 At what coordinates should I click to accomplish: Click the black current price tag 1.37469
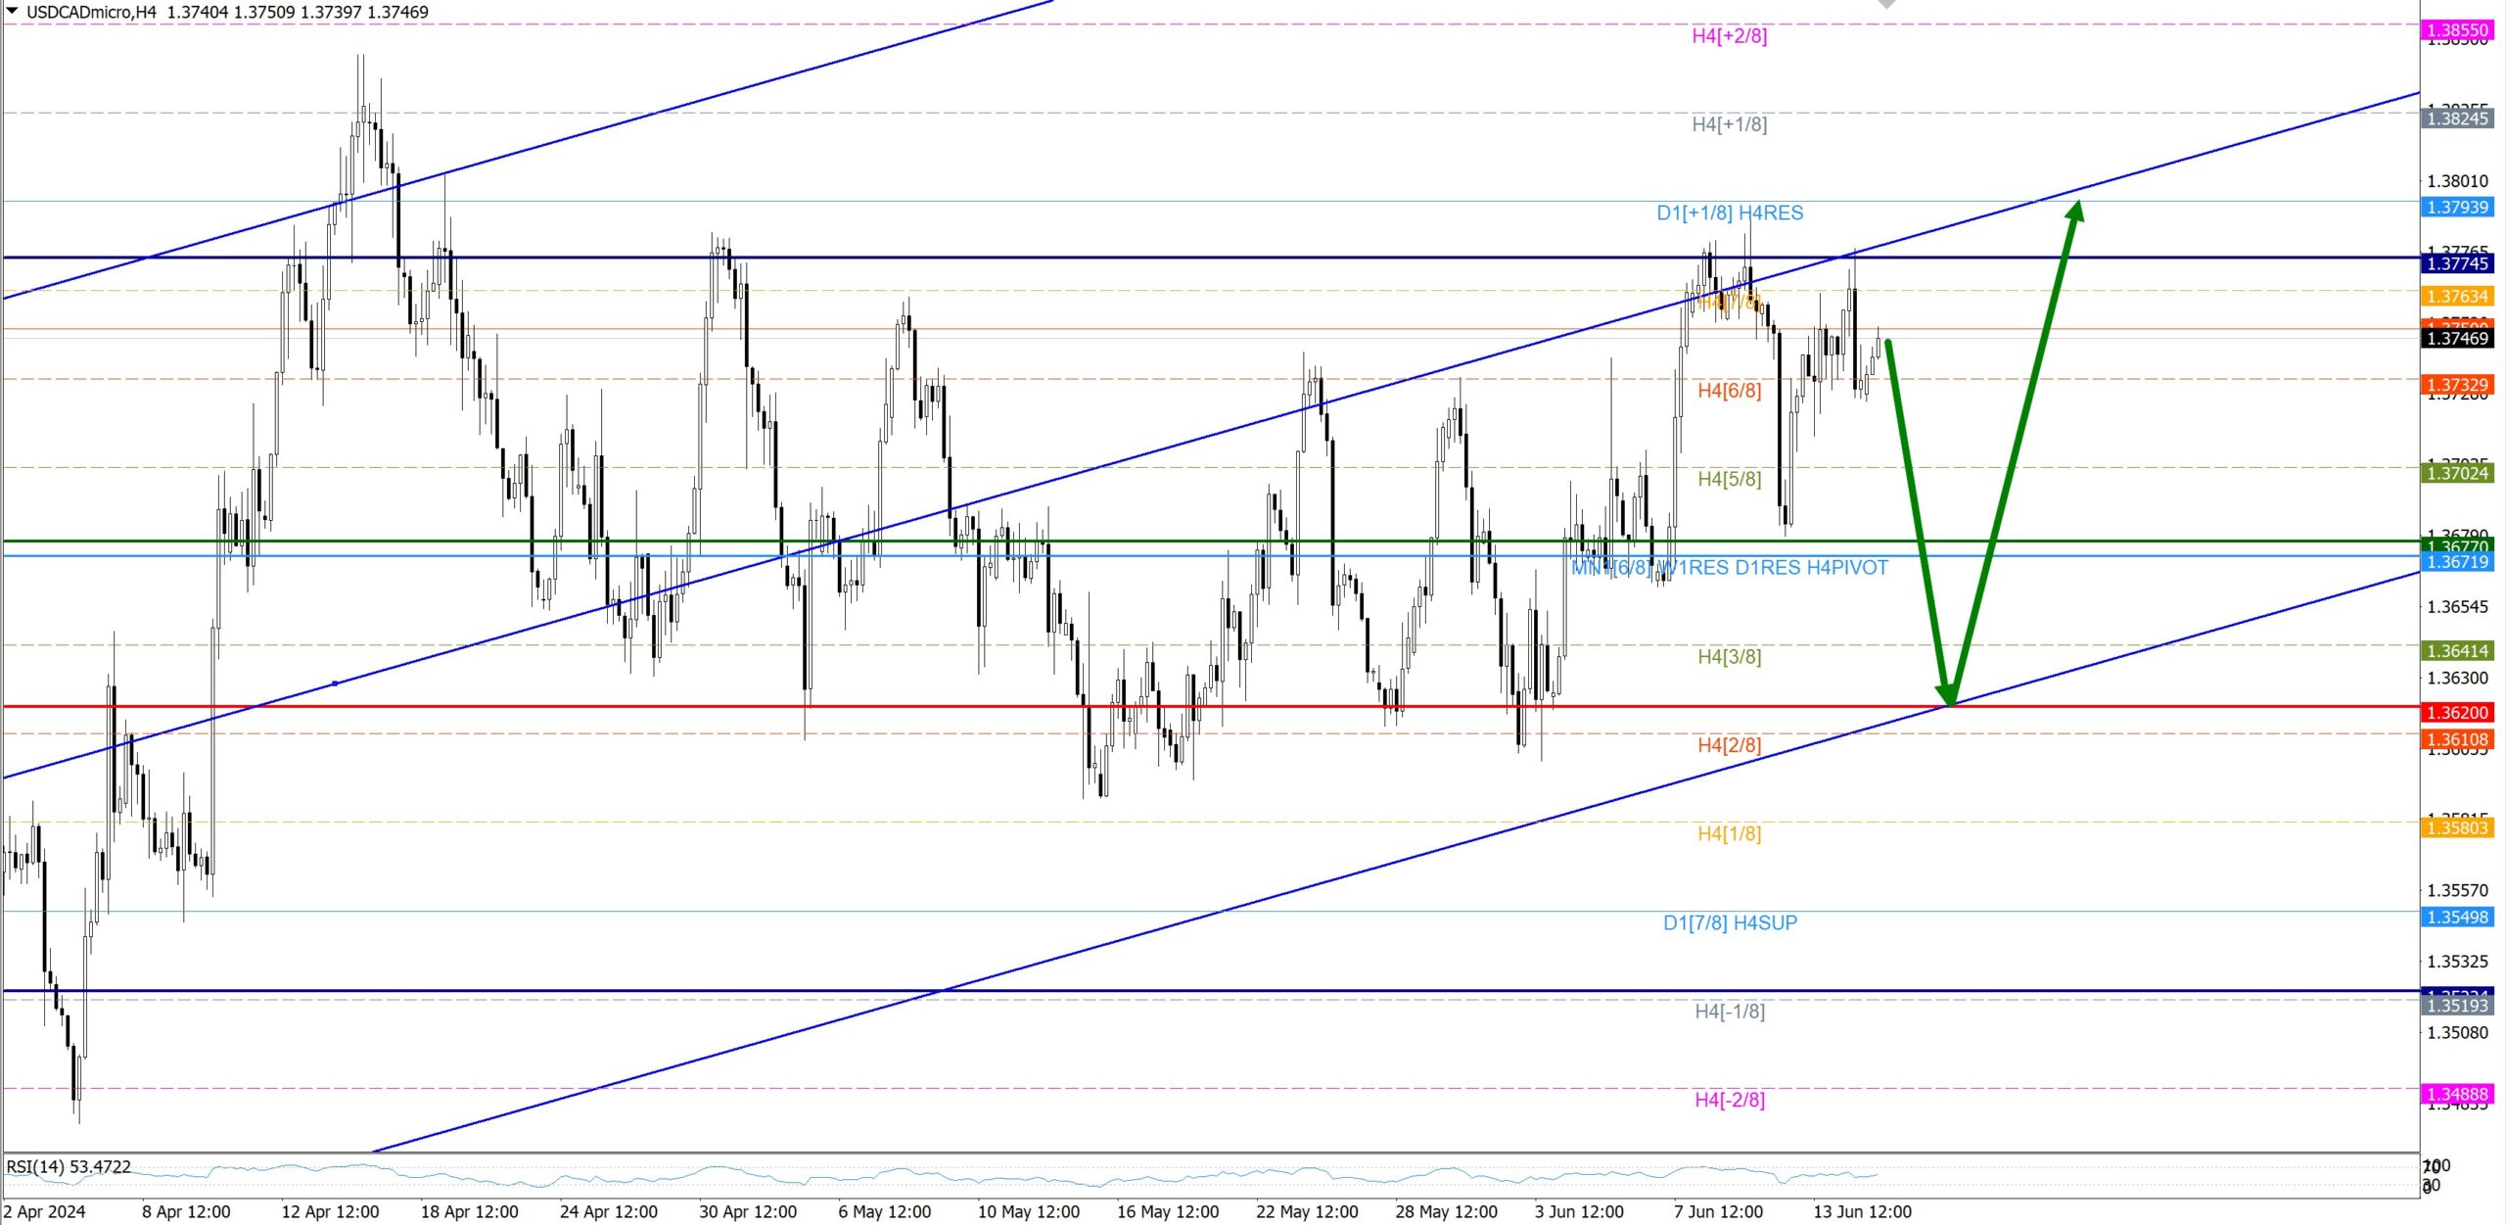(2457, 338)
